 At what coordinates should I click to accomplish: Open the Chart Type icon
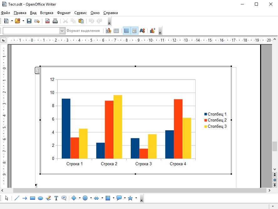pos(108,31)
